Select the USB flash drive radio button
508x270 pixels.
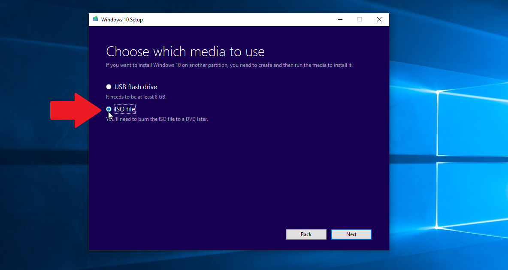pos(109,87)
